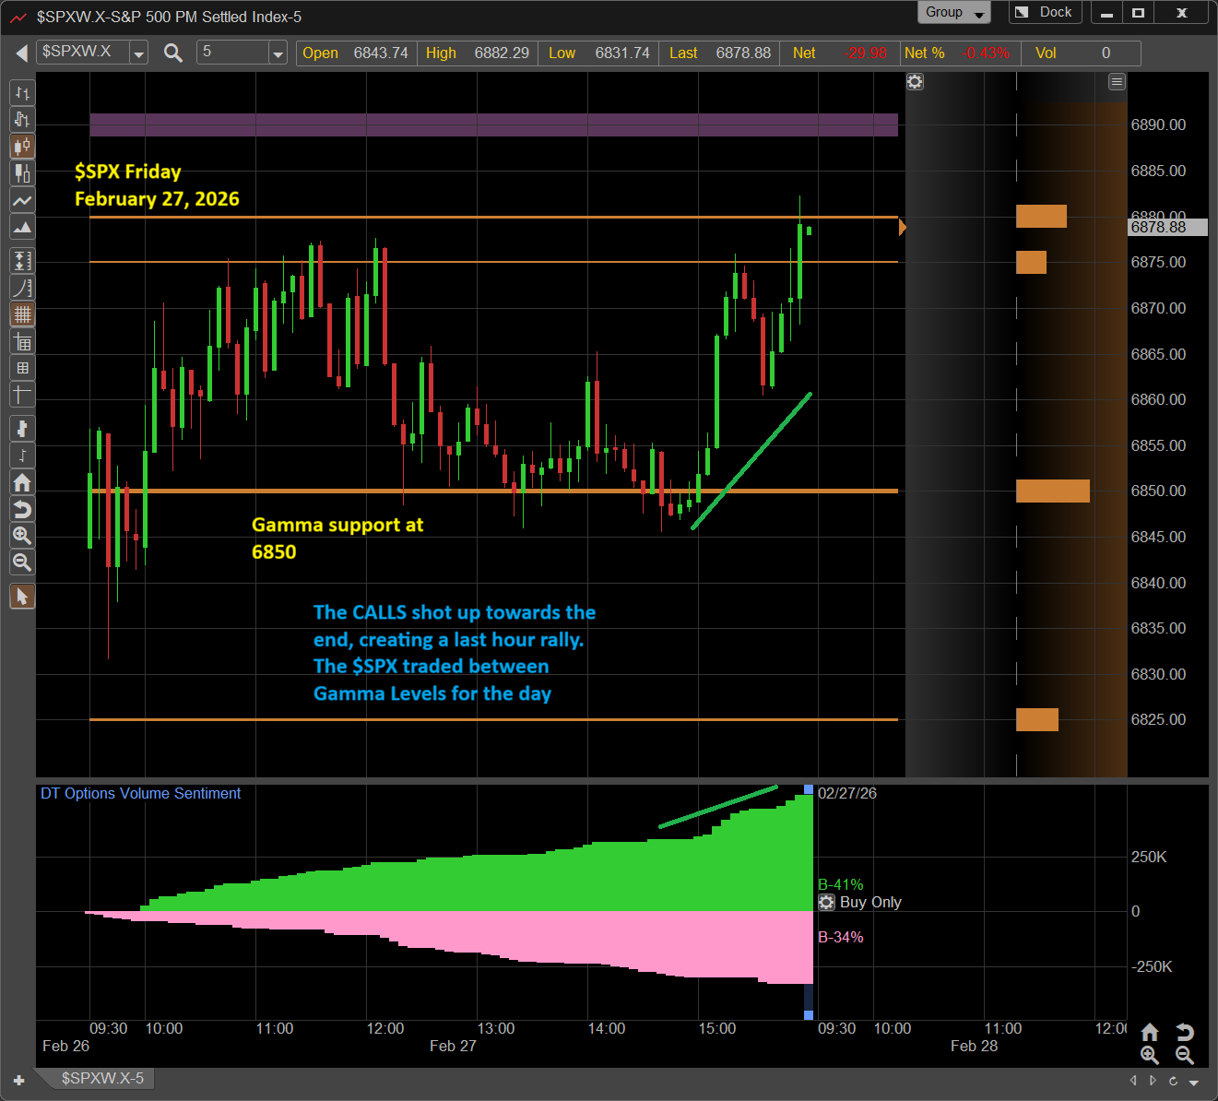
Task: Click the left toolbar undo arrow
Action: 22,509
